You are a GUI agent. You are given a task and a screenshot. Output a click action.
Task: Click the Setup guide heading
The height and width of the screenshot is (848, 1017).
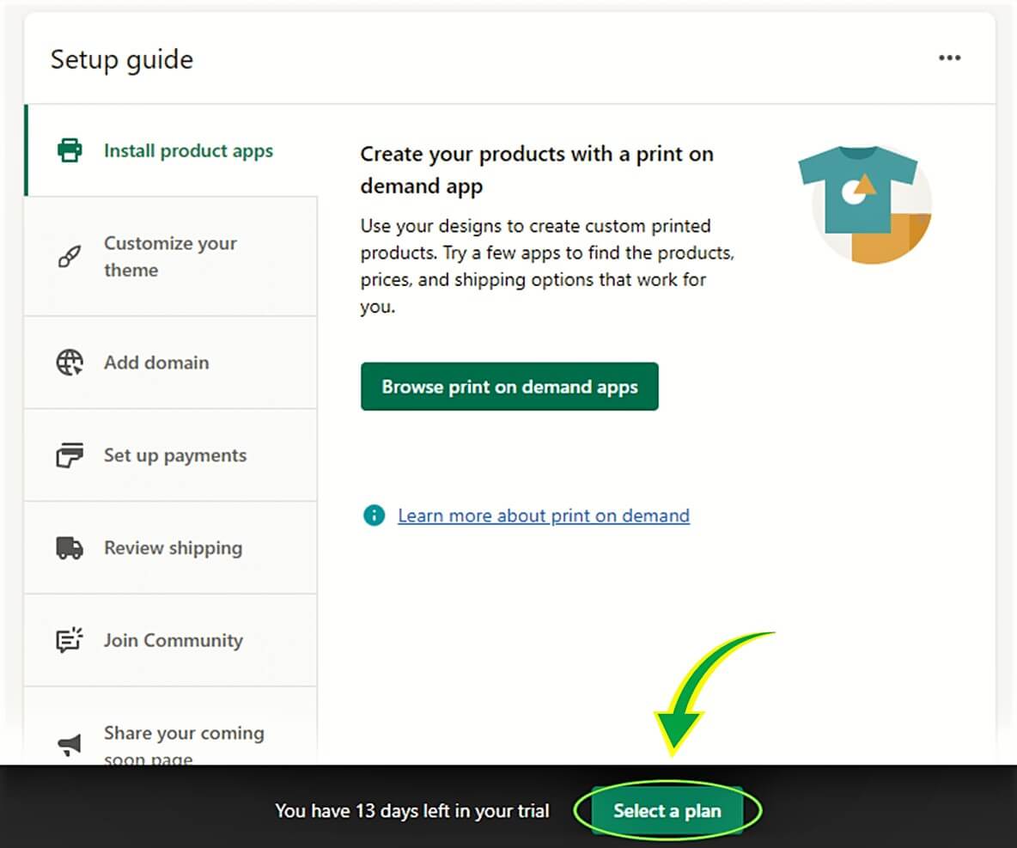[122, 59]
